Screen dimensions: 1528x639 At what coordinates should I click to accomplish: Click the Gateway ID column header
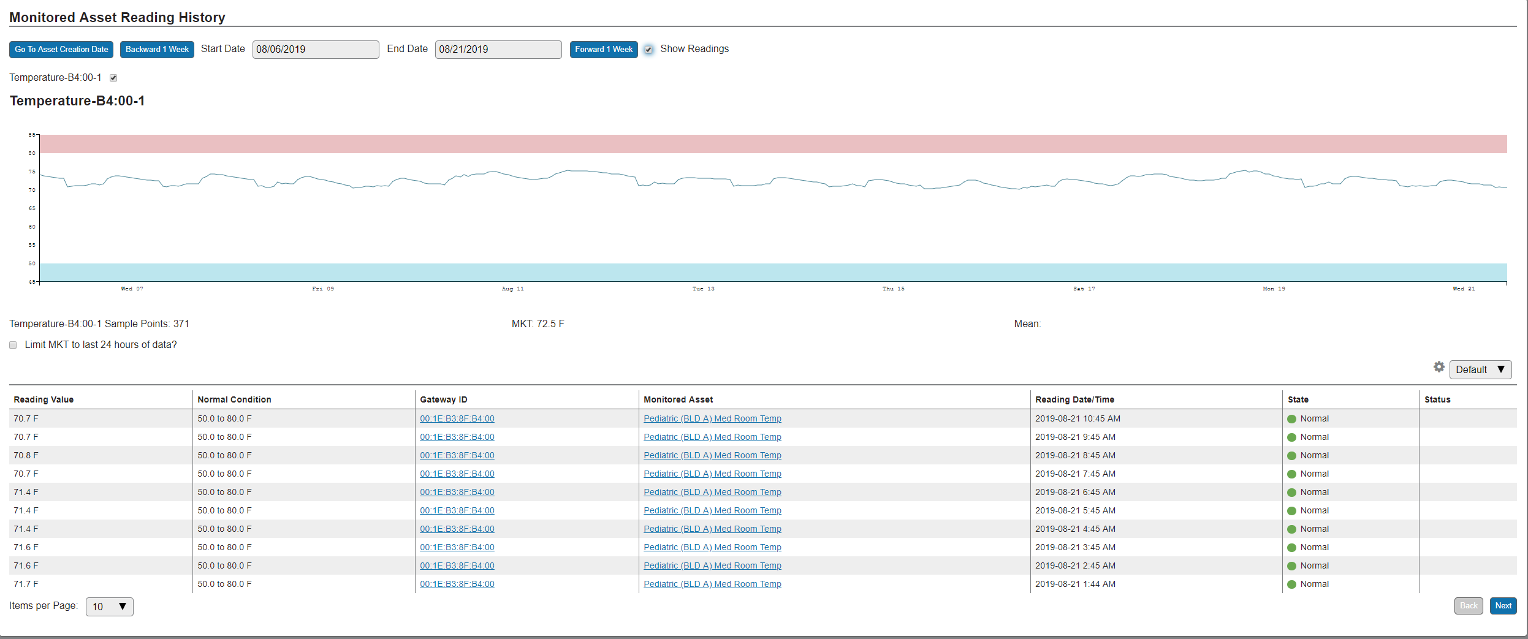444,399
